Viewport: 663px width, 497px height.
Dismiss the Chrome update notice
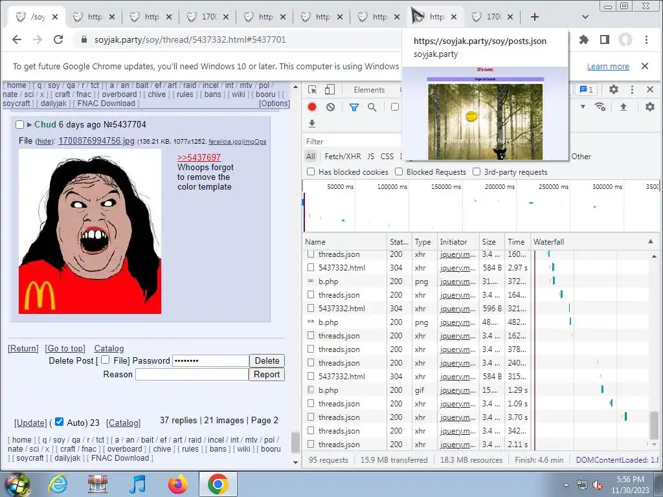[x=645, y=66]
